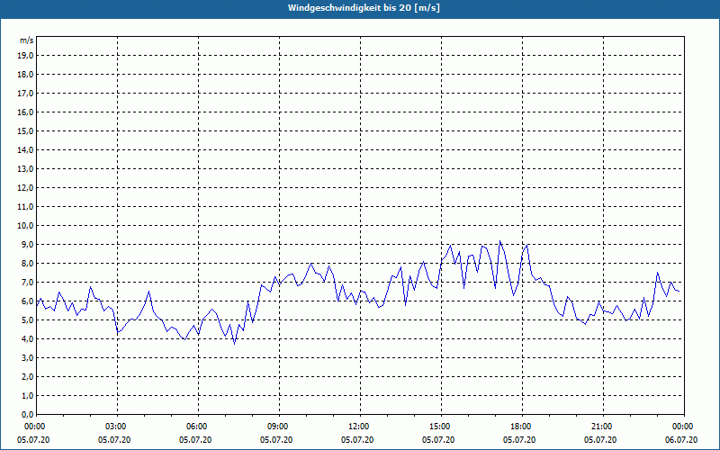The height and width of the screenshot is (450, 720).
Task: Click the '7,0' y-axis value
Action: click(27, 283)
